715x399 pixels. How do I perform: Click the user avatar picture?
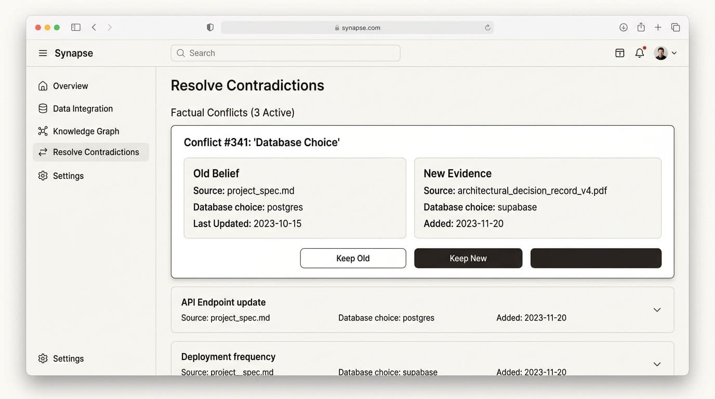point(660,53)
